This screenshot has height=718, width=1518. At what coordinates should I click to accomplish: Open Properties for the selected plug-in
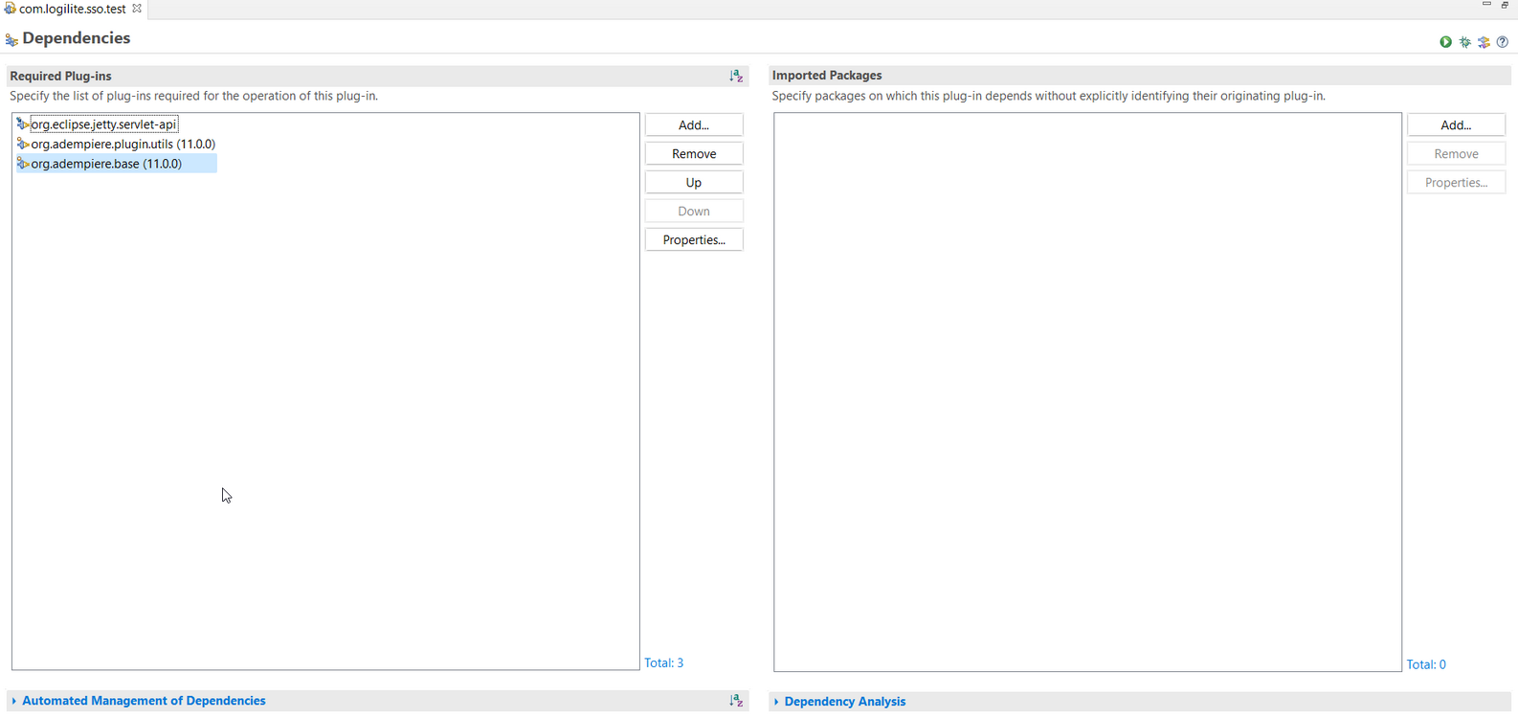tap(694, 240)
